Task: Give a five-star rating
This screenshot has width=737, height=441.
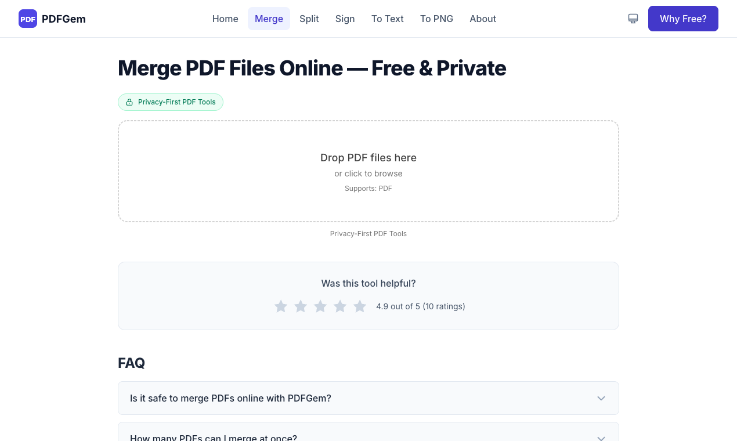Action: tap(360, 306)
